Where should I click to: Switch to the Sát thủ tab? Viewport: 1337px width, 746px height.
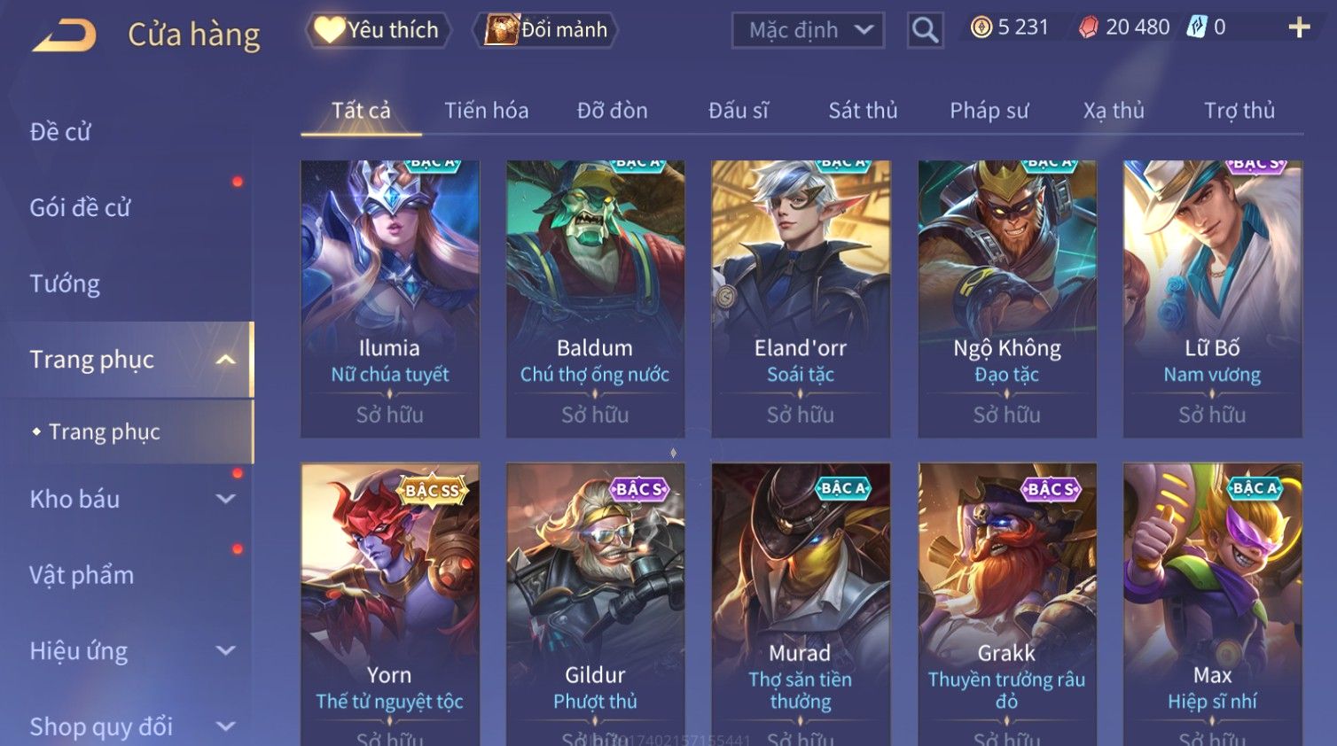[863, 111]
